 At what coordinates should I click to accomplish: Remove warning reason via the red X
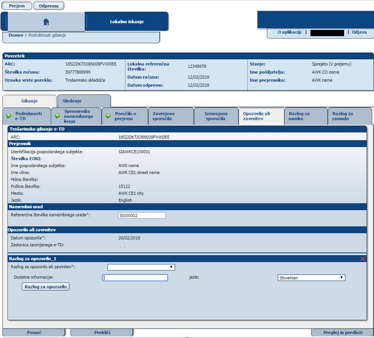(363, 259)
